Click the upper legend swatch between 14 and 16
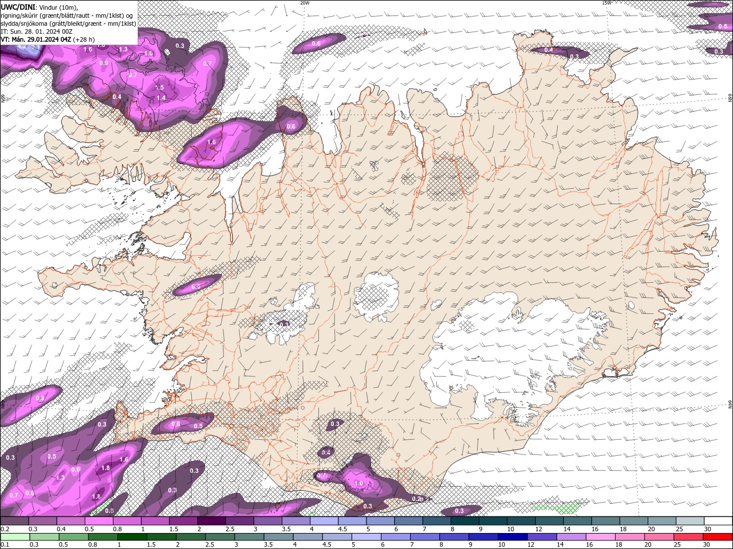Image resolution: width=733 pixels, height=549 pixels. 577,521
